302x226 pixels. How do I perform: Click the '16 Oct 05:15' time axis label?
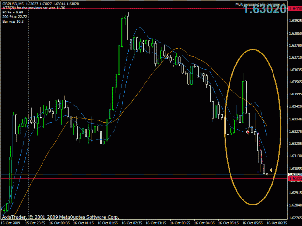(229, 223)
